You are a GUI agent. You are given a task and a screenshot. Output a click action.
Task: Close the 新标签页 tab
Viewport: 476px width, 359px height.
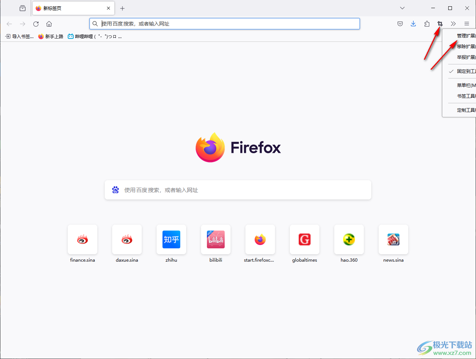108,8
